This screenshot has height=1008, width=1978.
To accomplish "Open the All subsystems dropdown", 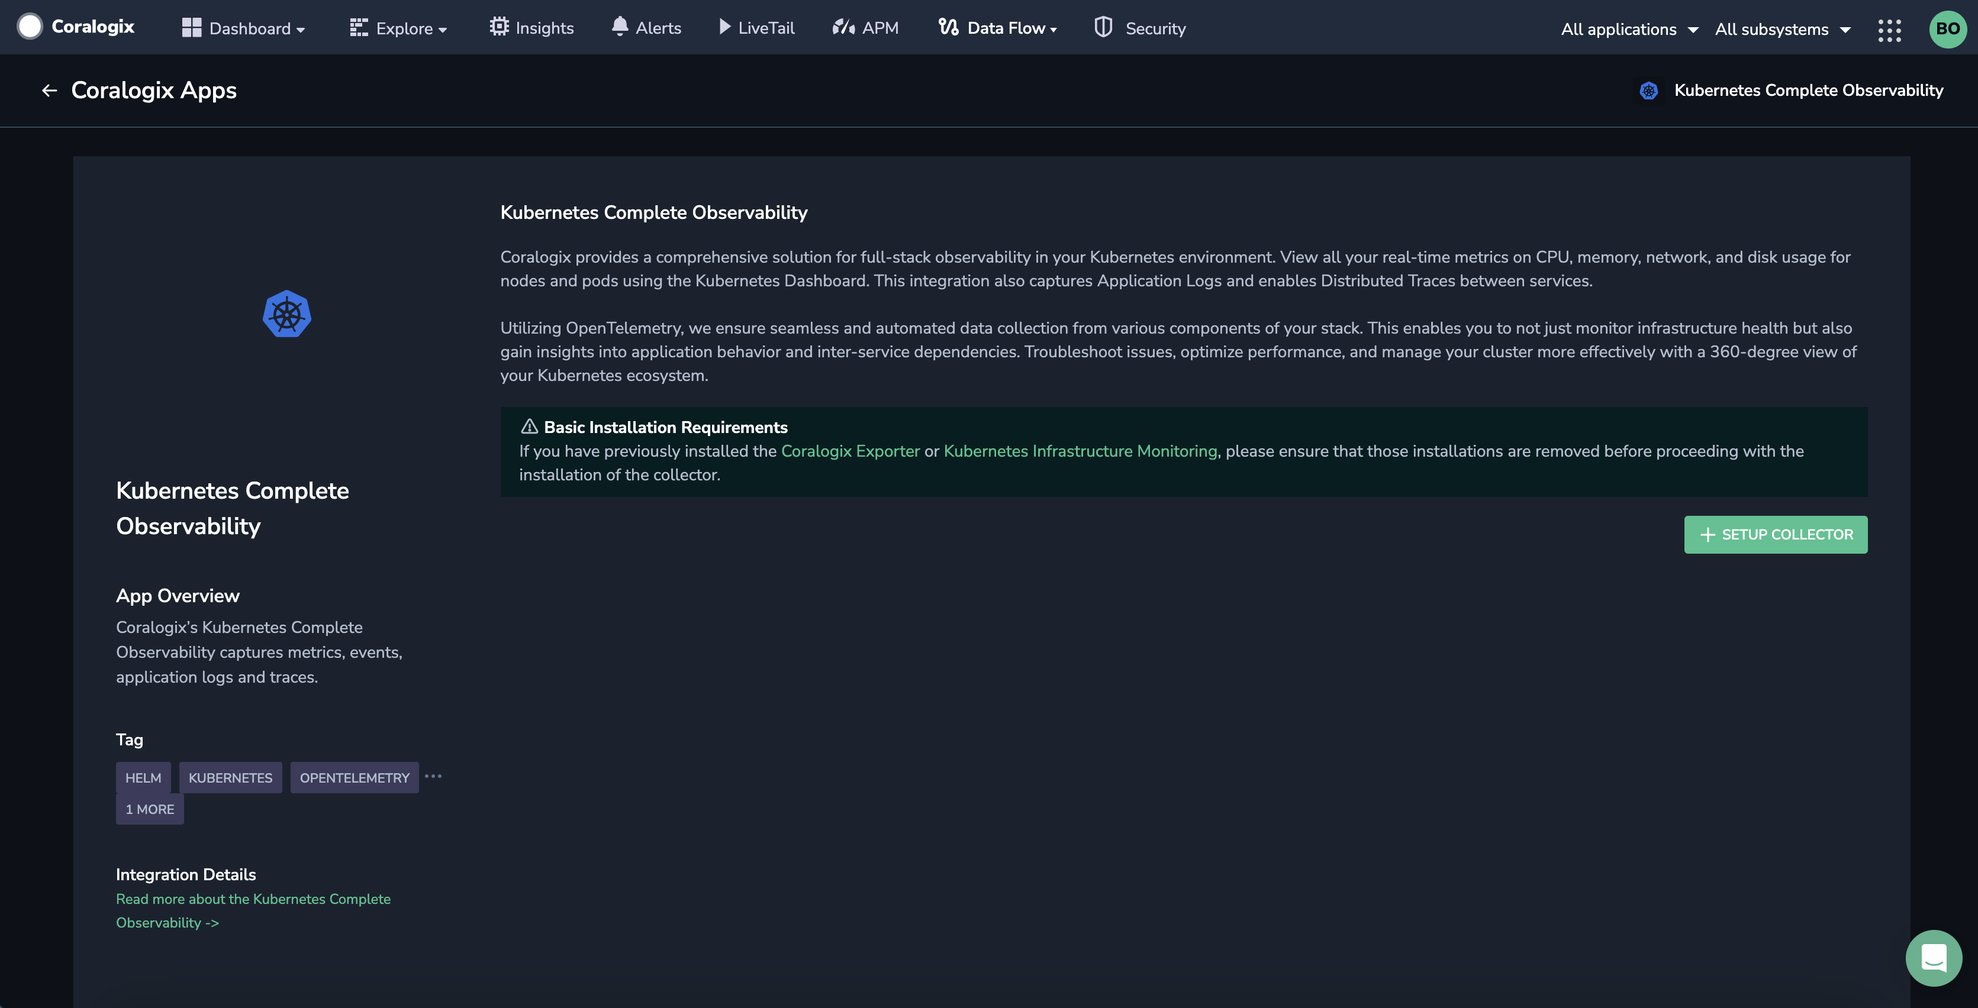I will (x=1783, y=29).
